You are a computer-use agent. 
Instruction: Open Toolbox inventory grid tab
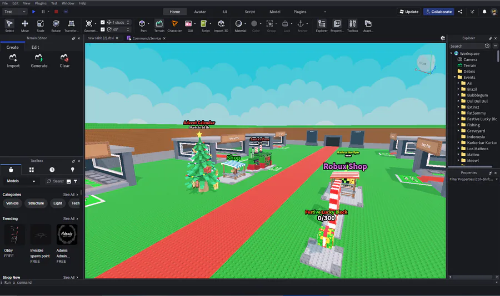click(x=32, y=170)
